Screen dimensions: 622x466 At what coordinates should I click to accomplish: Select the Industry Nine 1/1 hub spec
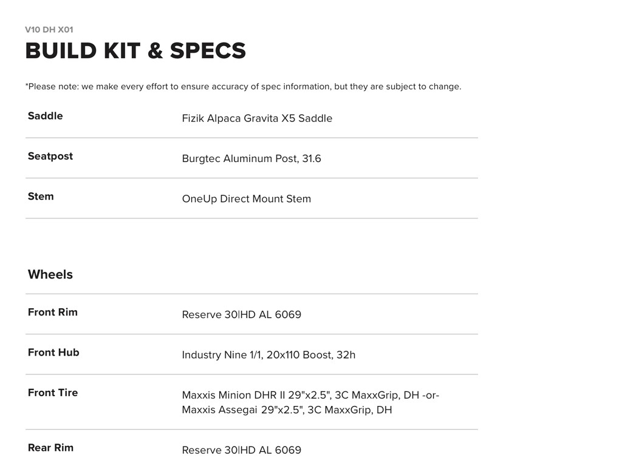pyautogui.click(x=268, y=355)
